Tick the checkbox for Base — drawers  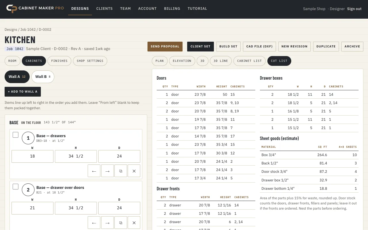tap(16, 135)
